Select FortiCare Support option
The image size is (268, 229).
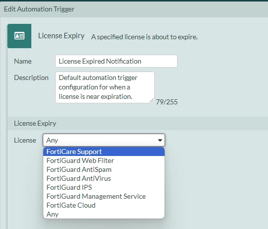pyautogui.click(x=104, y=152)
